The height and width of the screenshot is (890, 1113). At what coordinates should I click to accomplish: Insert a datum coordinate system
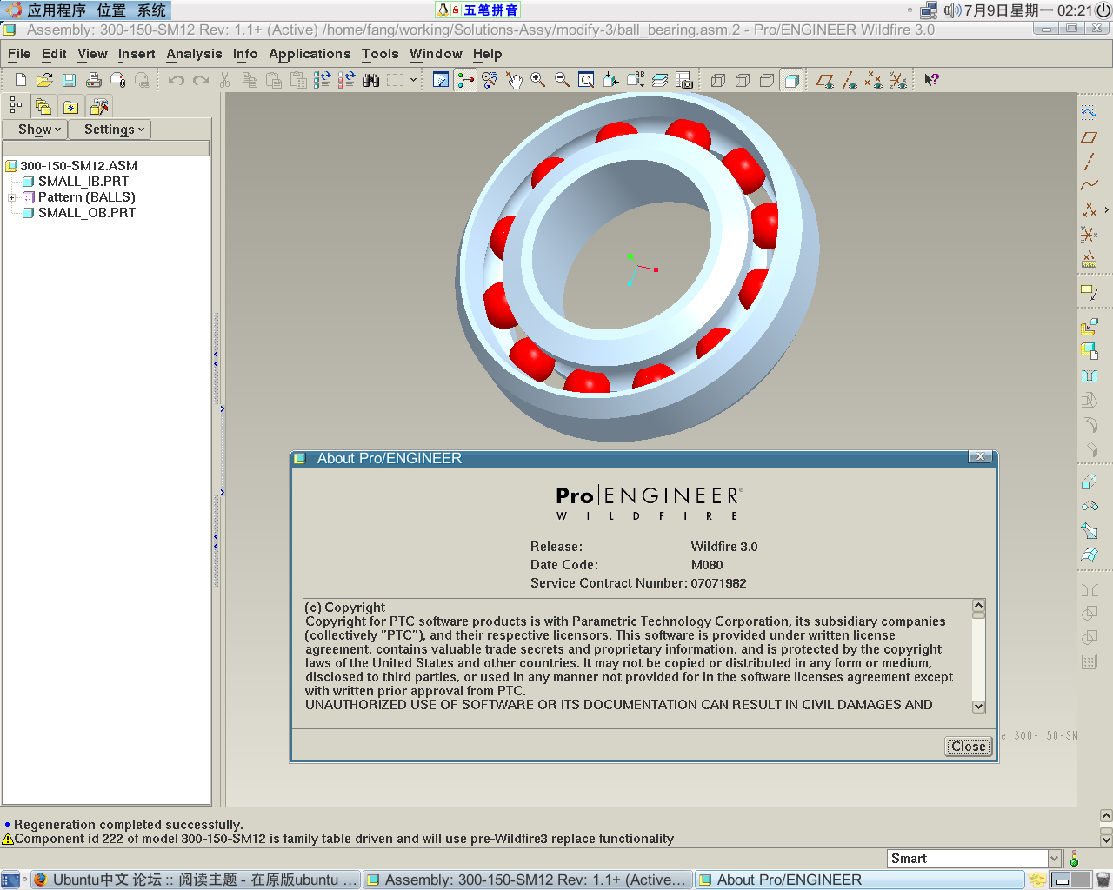click(1089, 235)
